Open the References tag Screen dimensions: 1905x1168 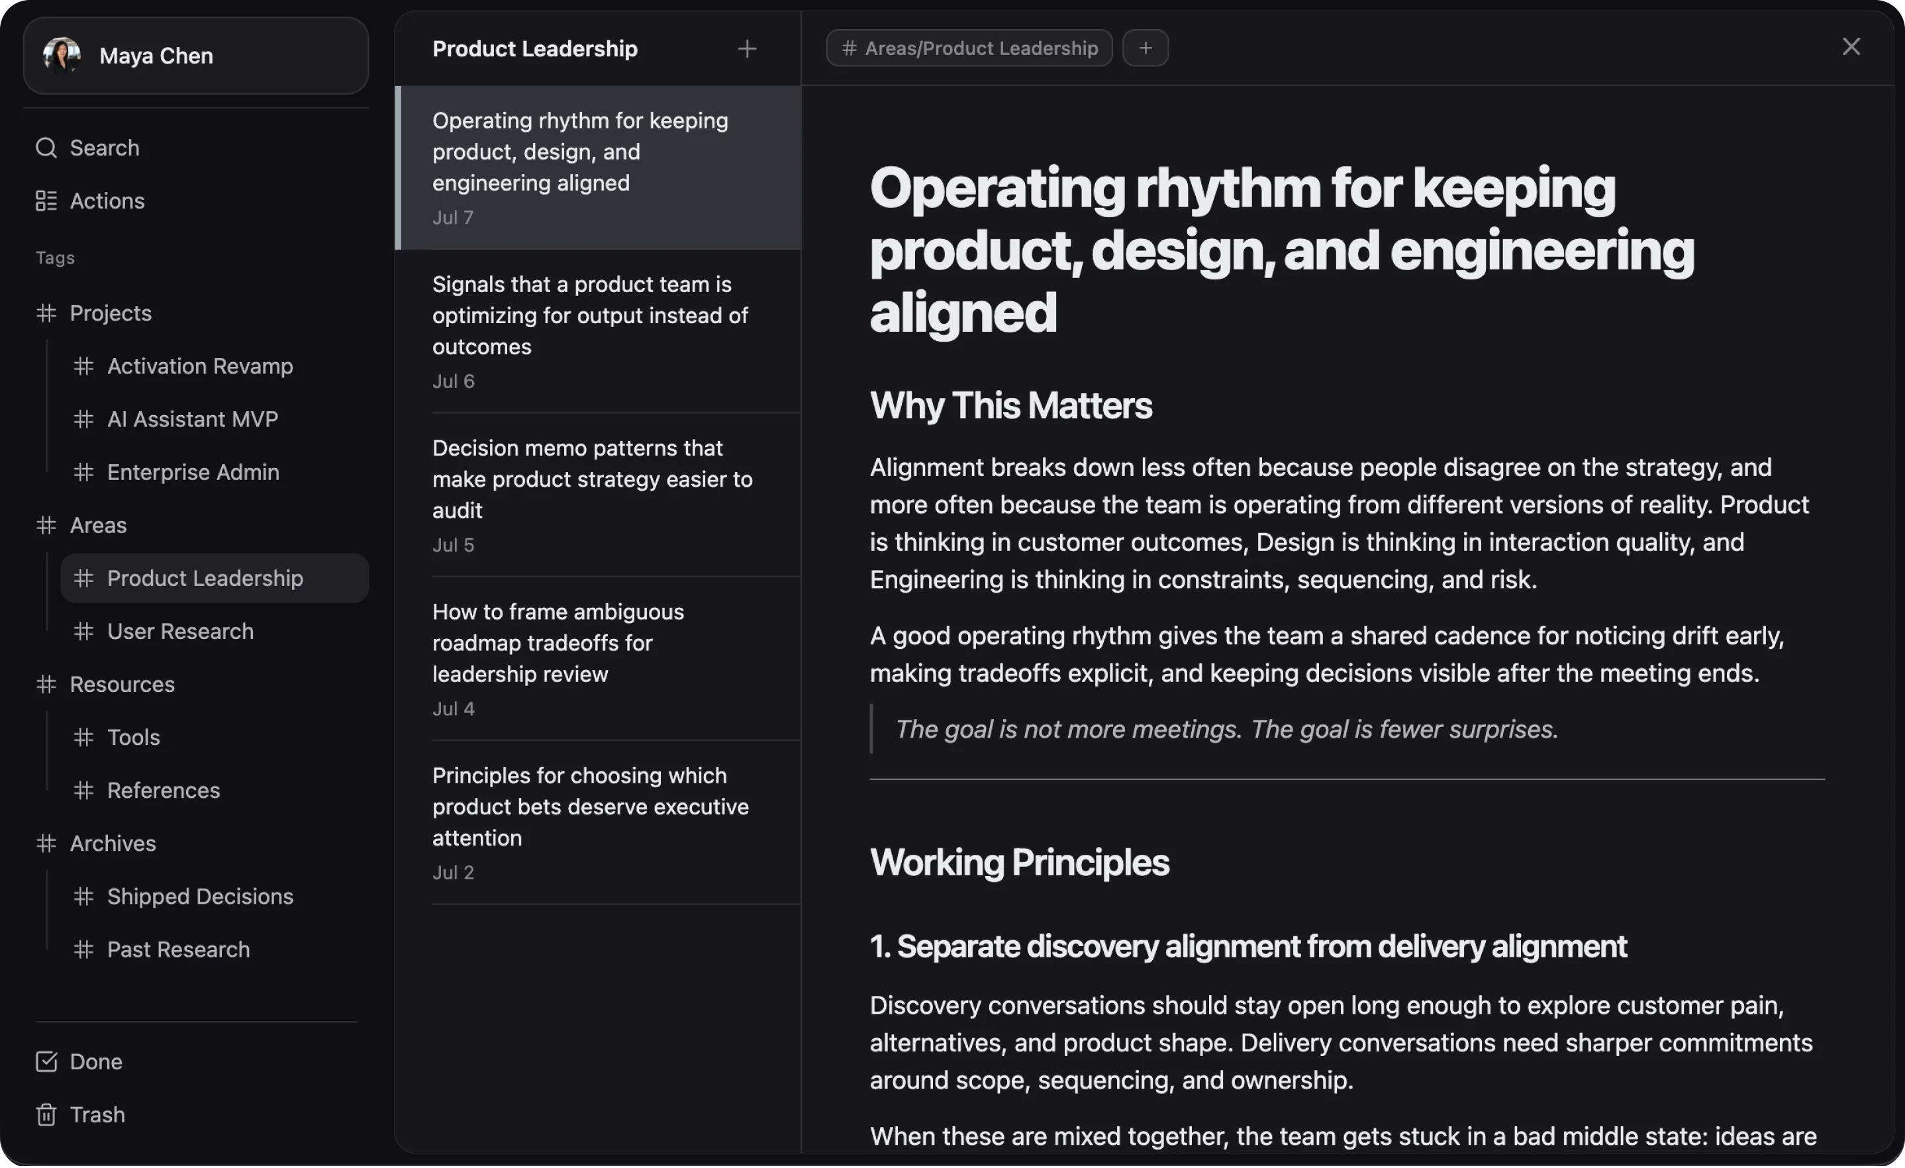[215, 791]
